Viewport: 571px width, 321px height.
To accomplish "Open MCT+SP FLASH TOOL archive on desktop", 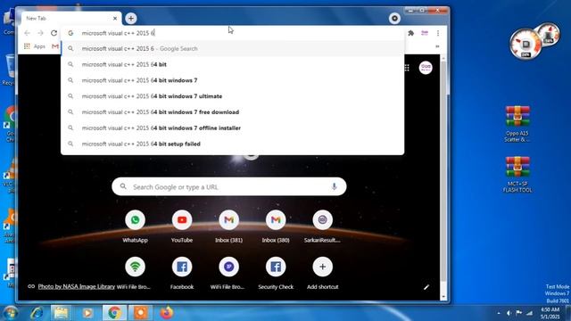I will coord(517,174).
